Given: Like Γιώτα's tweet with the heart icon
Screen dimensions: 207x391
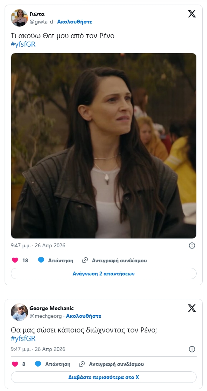Looking at the screenshot, I should (15, 260).
